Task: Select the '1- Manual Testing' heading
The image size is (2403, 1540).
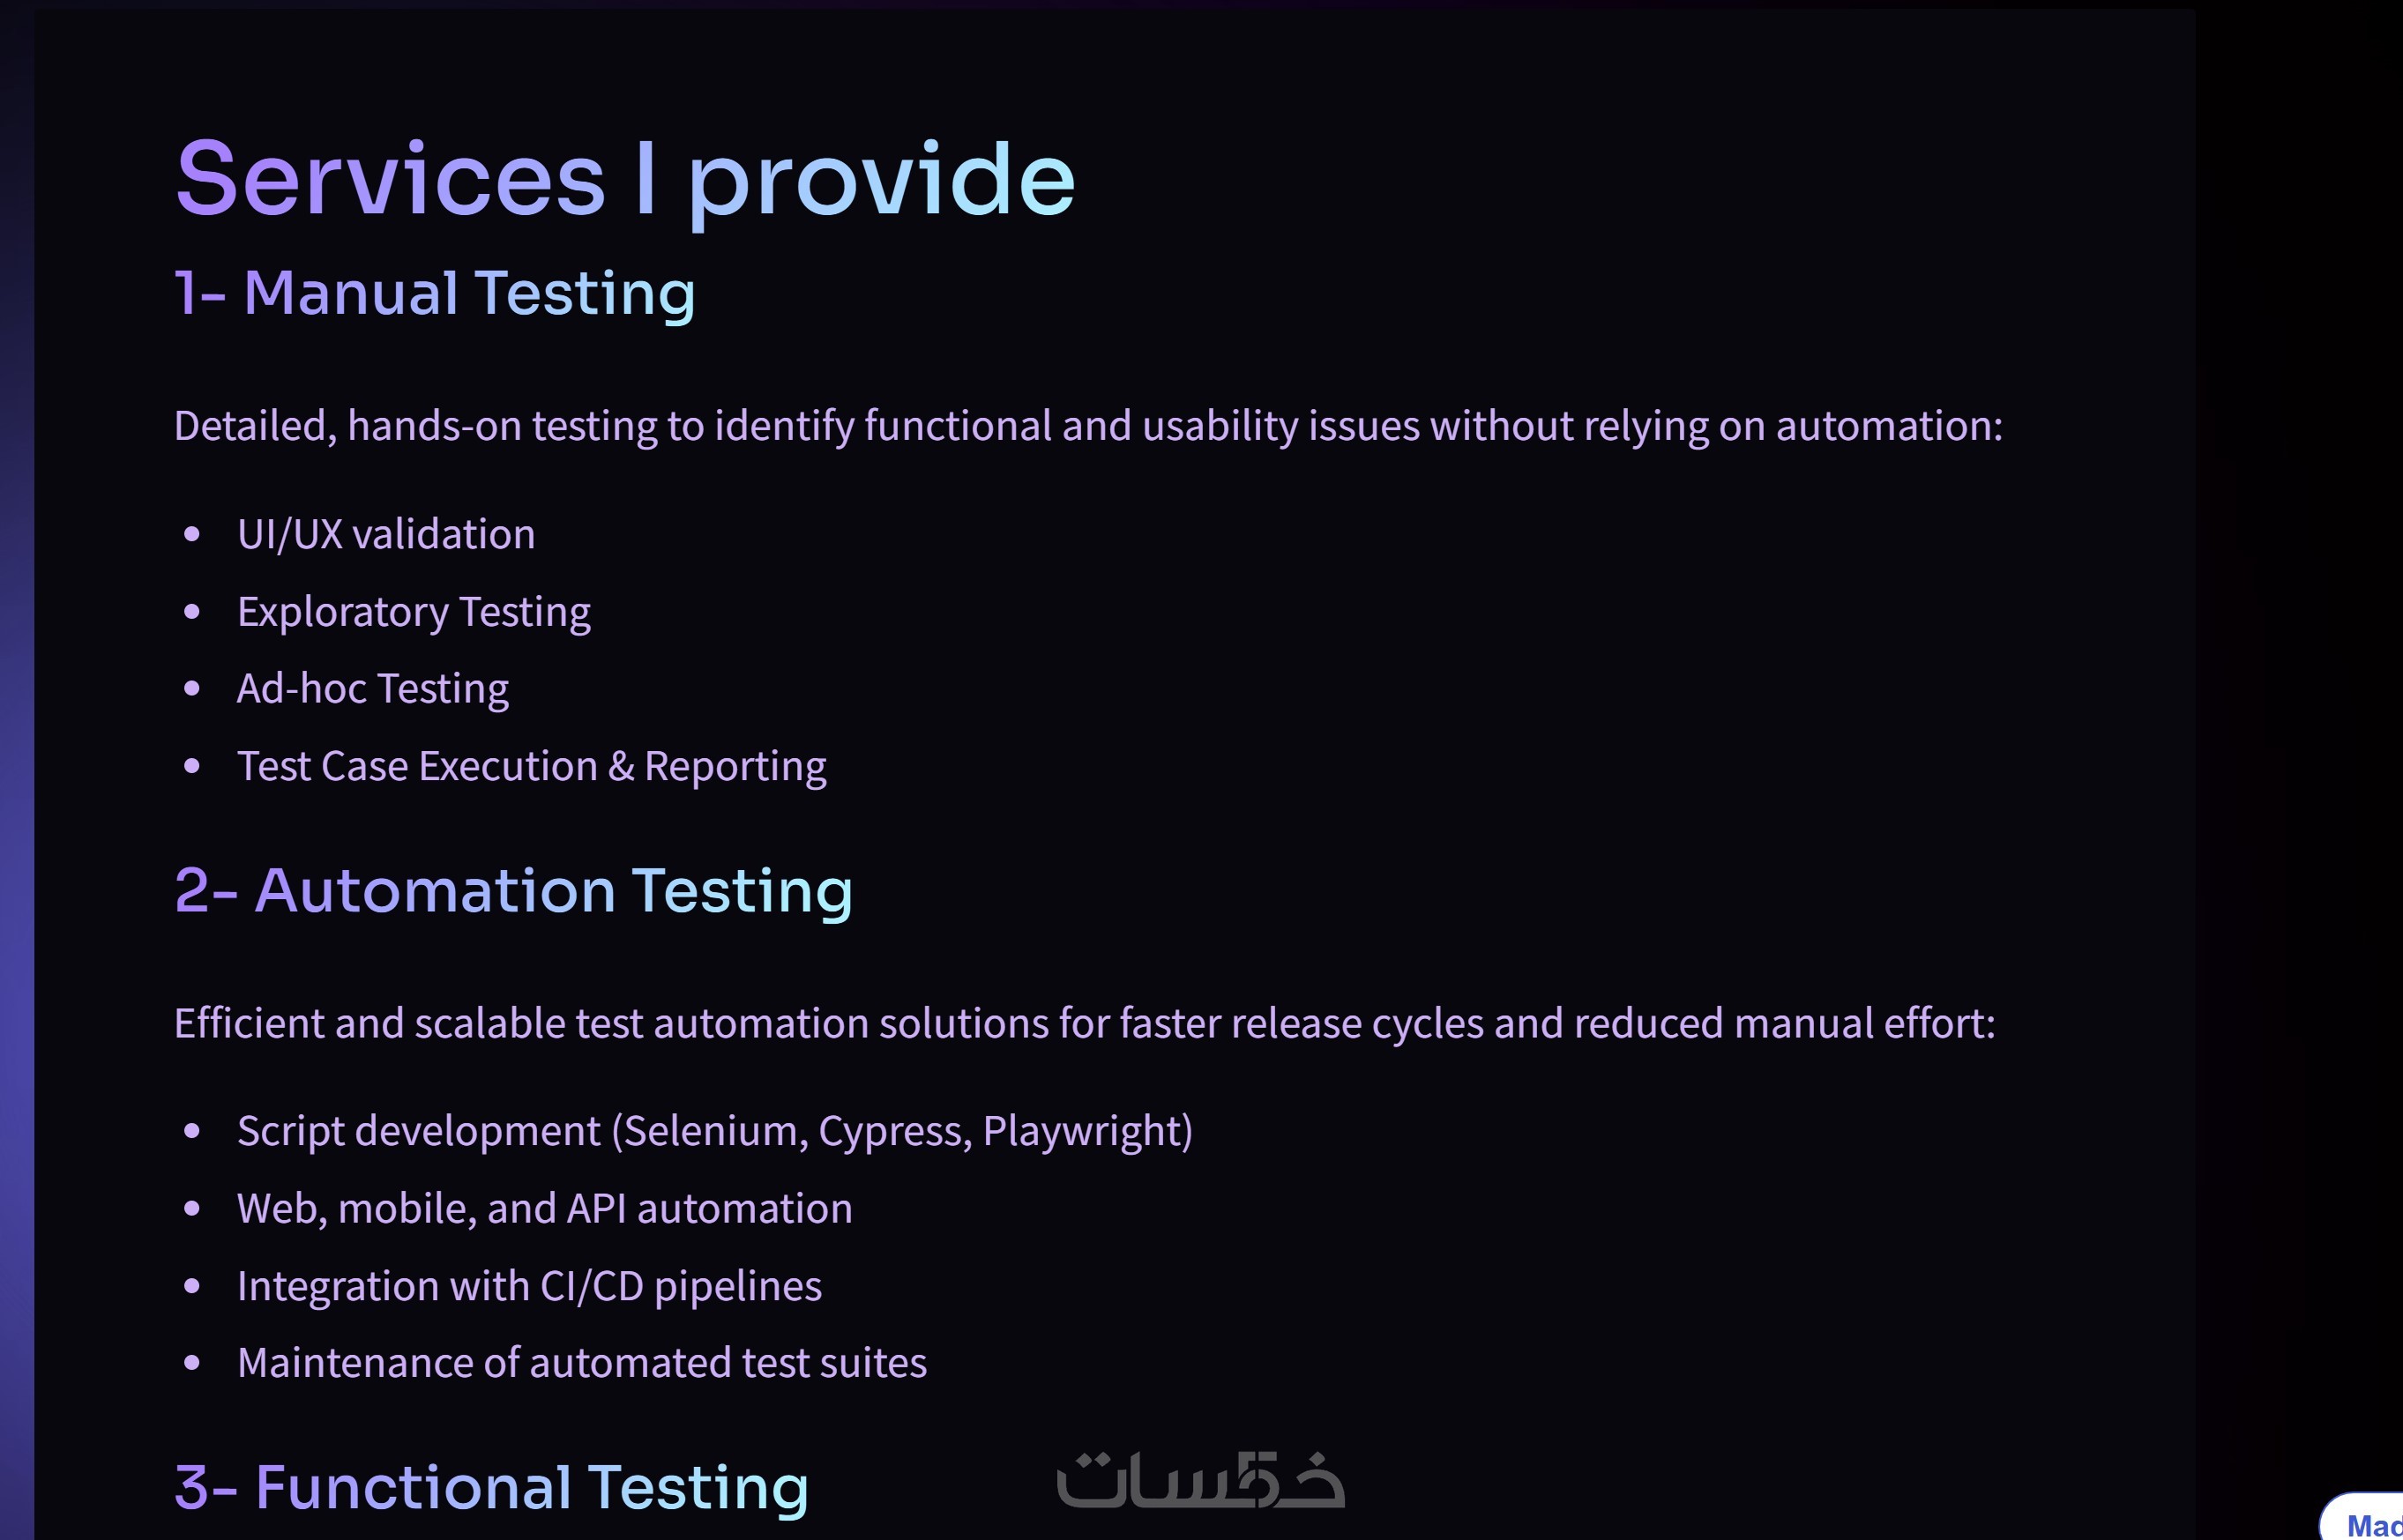Action: coord(434,293)
